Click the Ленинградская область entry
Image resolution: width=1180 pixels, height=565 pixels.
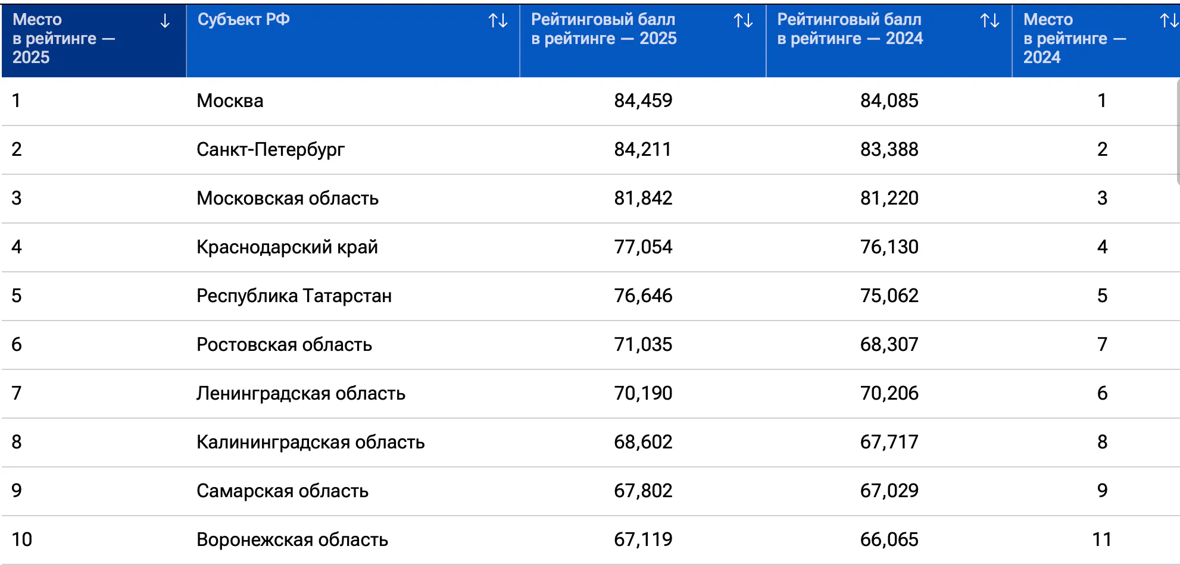301,394
